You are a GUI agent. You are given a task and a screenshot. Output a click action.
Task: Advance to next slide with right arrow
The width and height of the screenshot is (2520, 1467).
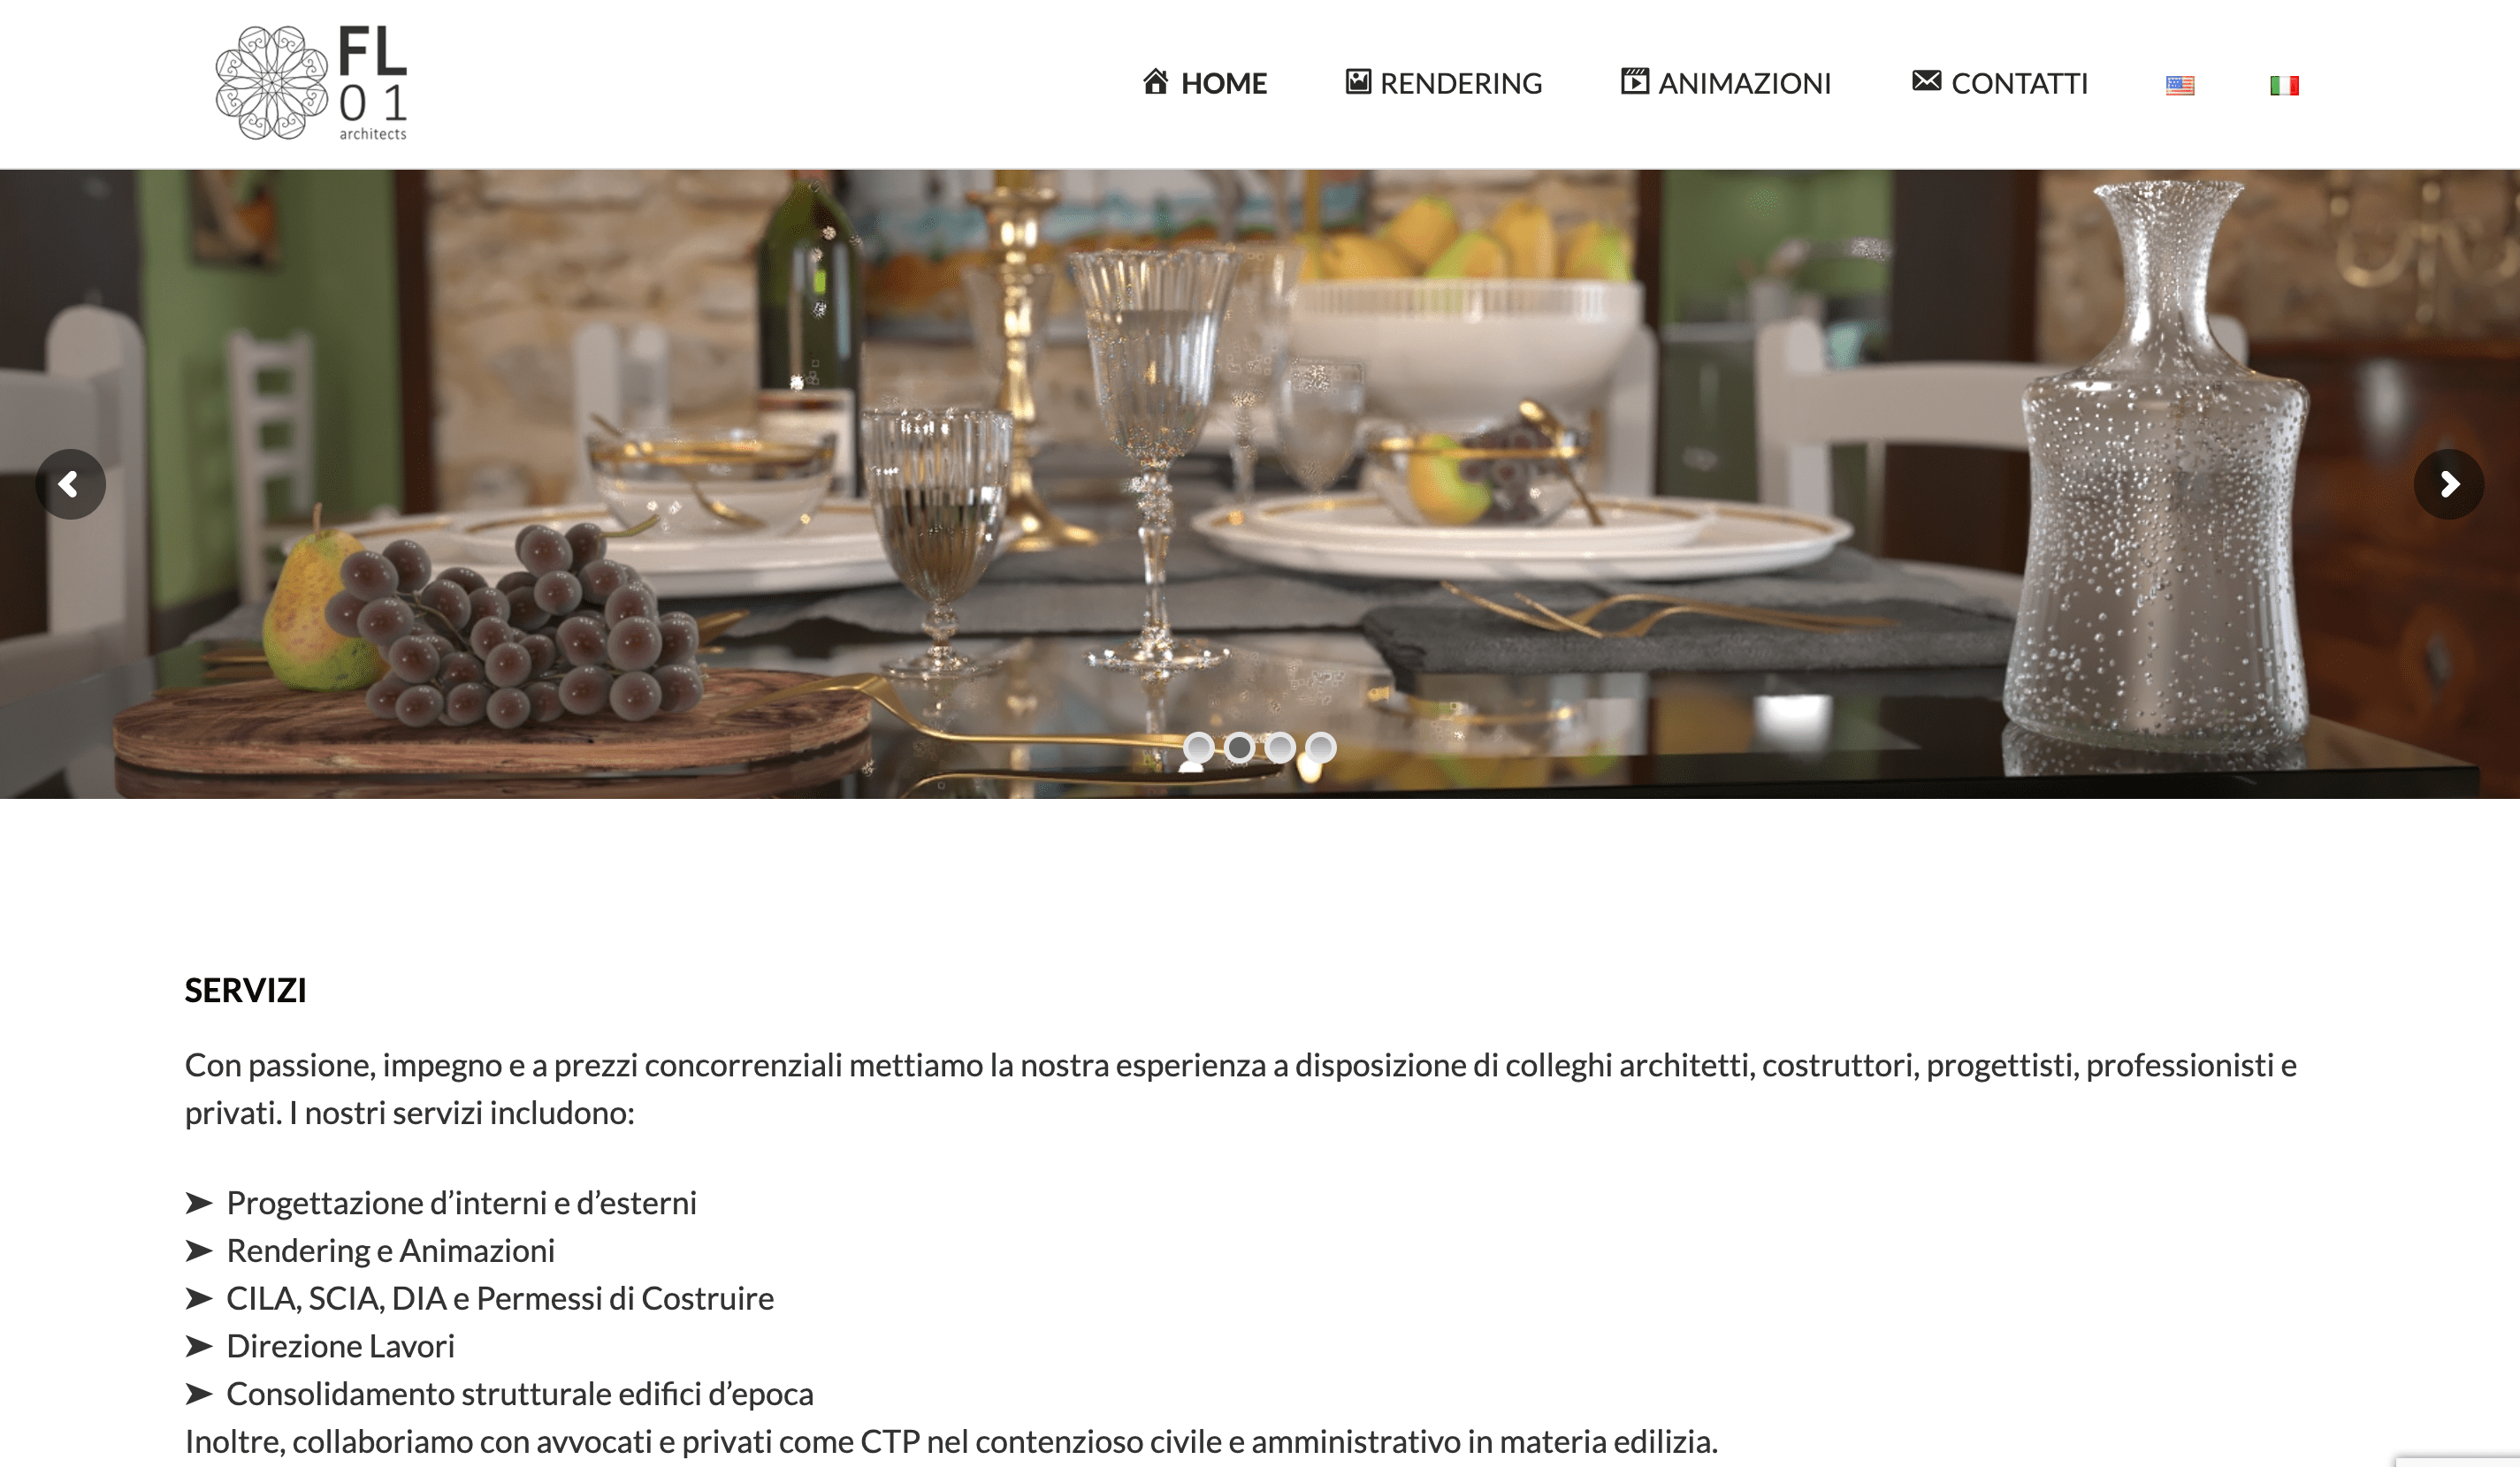pyautogui.click(x=2448, y=483)
